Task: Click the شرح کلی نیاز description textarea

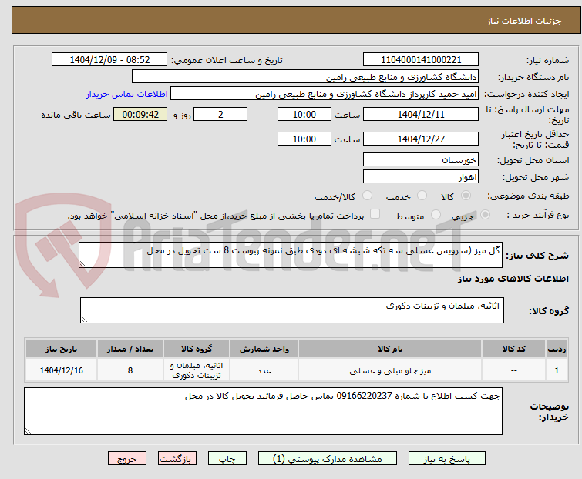Action: click(x=291, y=255)
